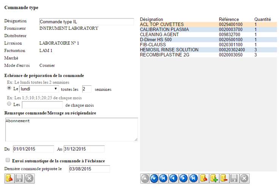Click the Désignation column header in product table
The image size is (280, 189).
[x=151, y=19]
